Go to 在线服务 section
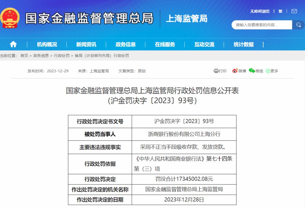The image size is (305, 208). point(165,44)
